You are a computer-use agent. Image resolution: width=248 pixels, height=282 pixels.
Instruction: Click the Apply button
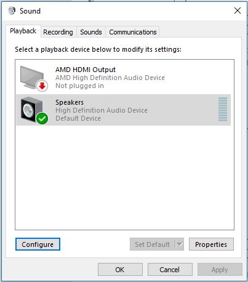pos(220,270)
